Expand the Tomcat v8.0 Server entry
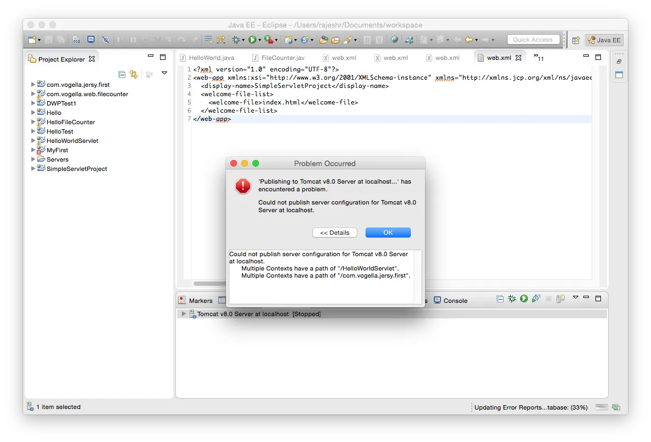 click(184, 314)
